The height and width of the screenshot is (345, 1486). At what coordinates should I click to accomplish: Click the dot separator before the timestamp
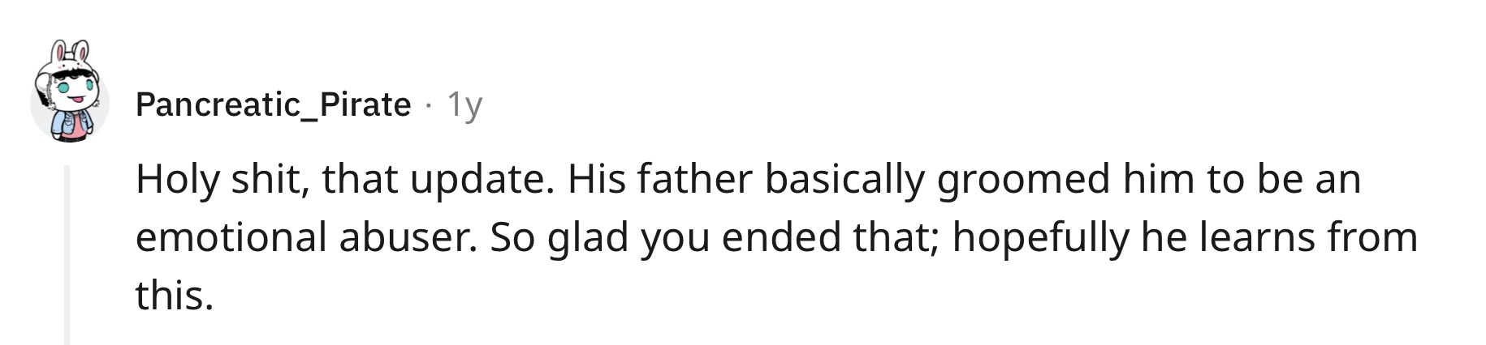tap(429, 105)
